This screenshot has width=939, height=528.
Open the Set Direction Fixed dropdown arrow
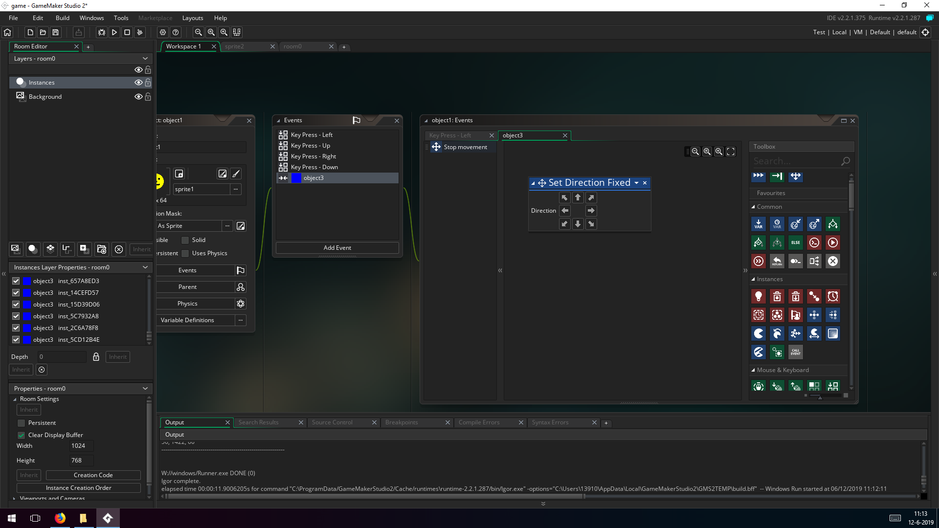636,183
